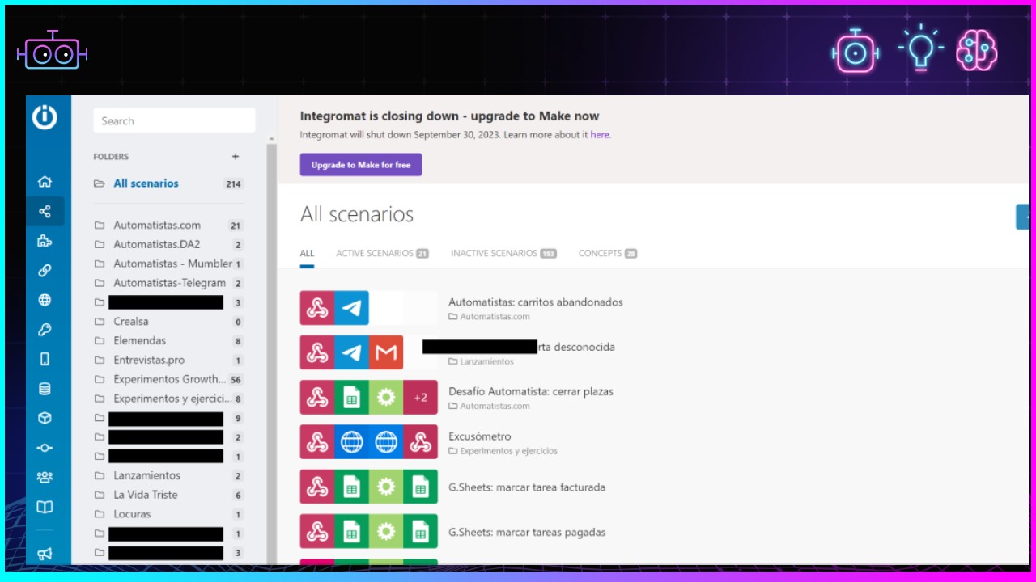Click the folder list vertical scrollbar
The width and height of the screenshot is (1036, 582).
coord(272,323)
